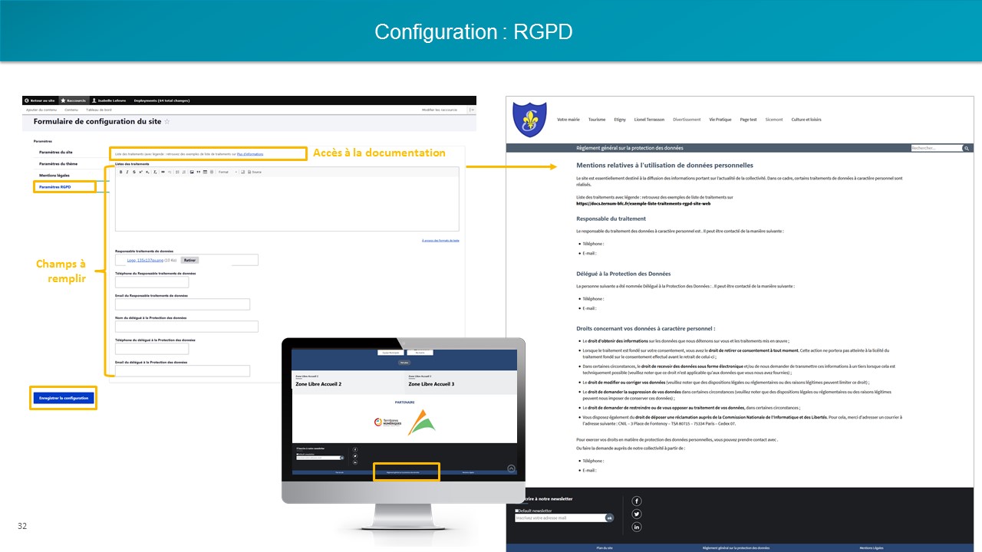This screenshot has width=982, height=552.
Task: Click the star next to form title
Action: tap(167, 122)
